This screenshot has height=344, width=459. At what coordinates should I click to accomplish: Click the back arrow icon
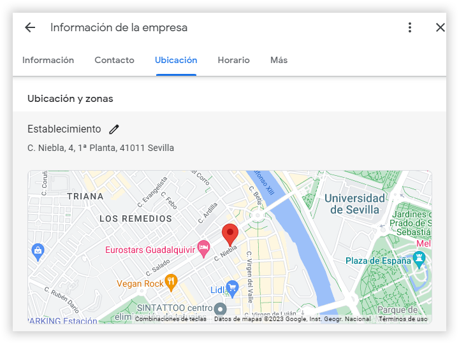click(30, 27)
